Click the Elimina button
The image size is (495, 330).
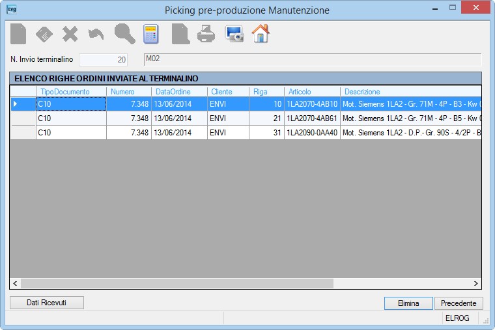tap(408, 303)
